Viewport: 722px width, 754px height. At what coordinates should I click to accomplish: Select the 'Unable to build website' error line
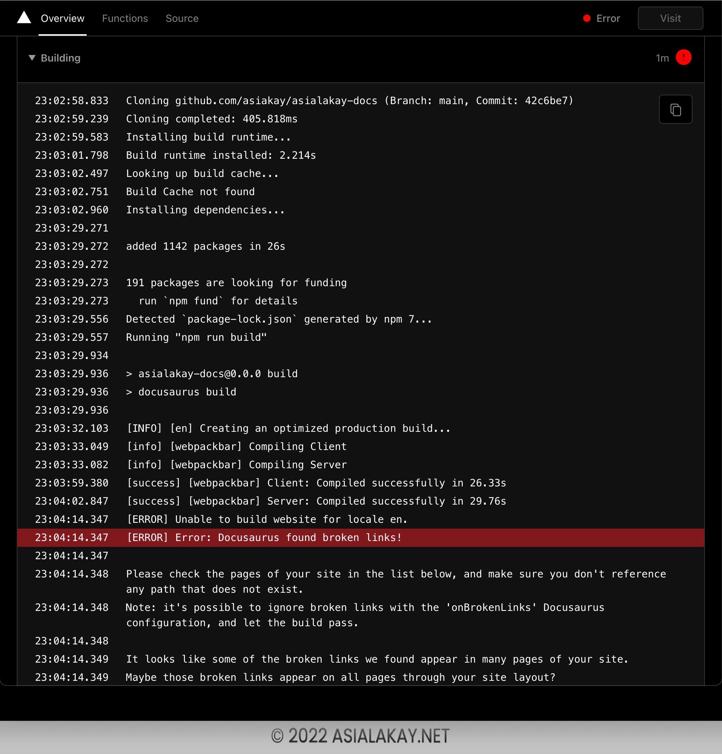point(267,519)
